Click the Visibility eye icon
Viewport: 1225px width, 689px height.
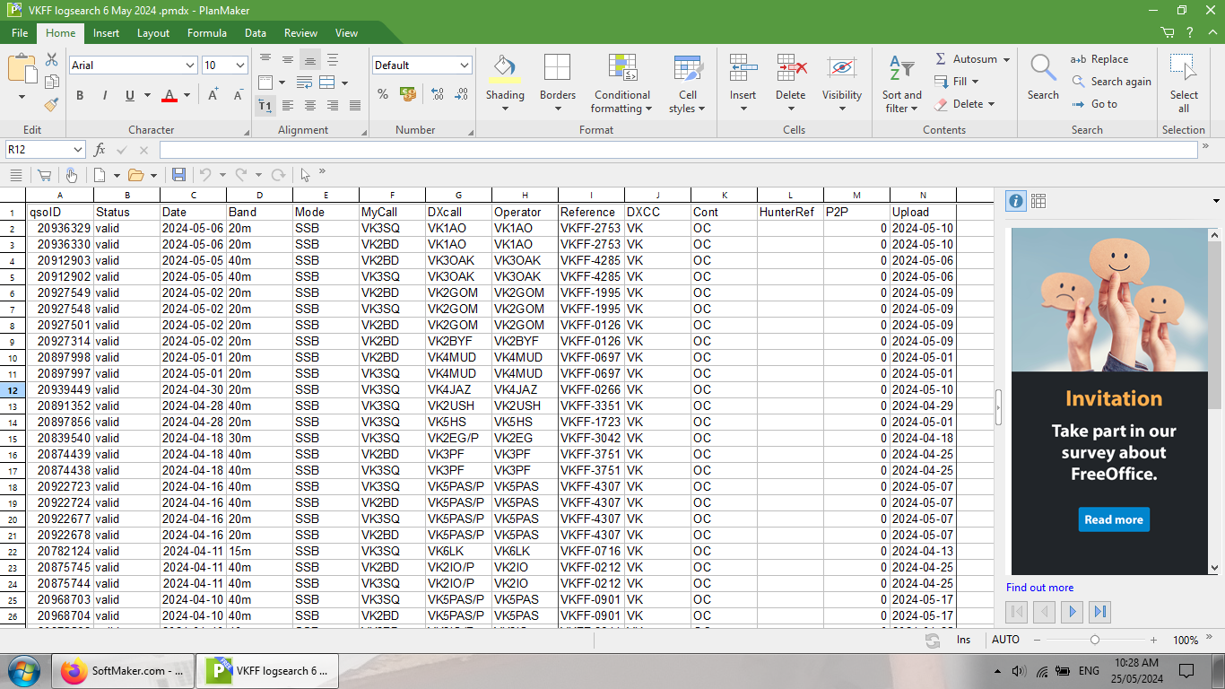[x=841, y=68]
